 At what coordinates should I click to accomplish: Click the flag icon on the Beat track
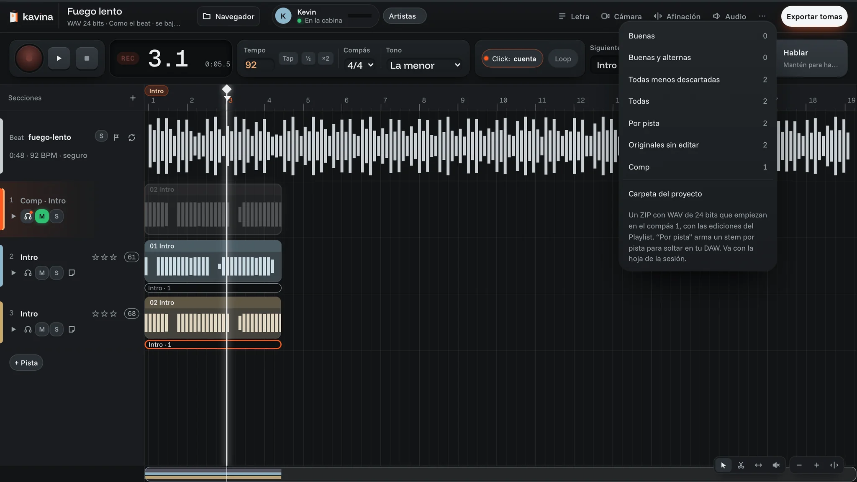(x=116, y=137)
